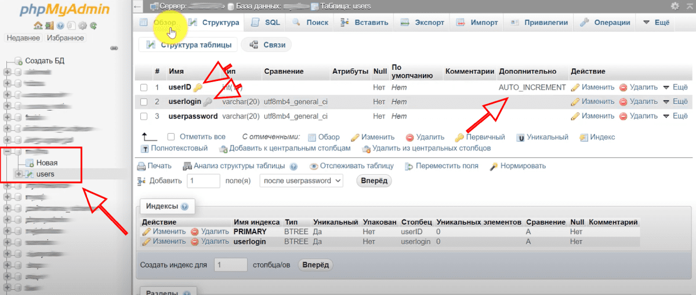The height and width of the screenshot is (295, 696).
Task: Click help icon beside Анализ структуры таблицы
Action: coord(293,166)
